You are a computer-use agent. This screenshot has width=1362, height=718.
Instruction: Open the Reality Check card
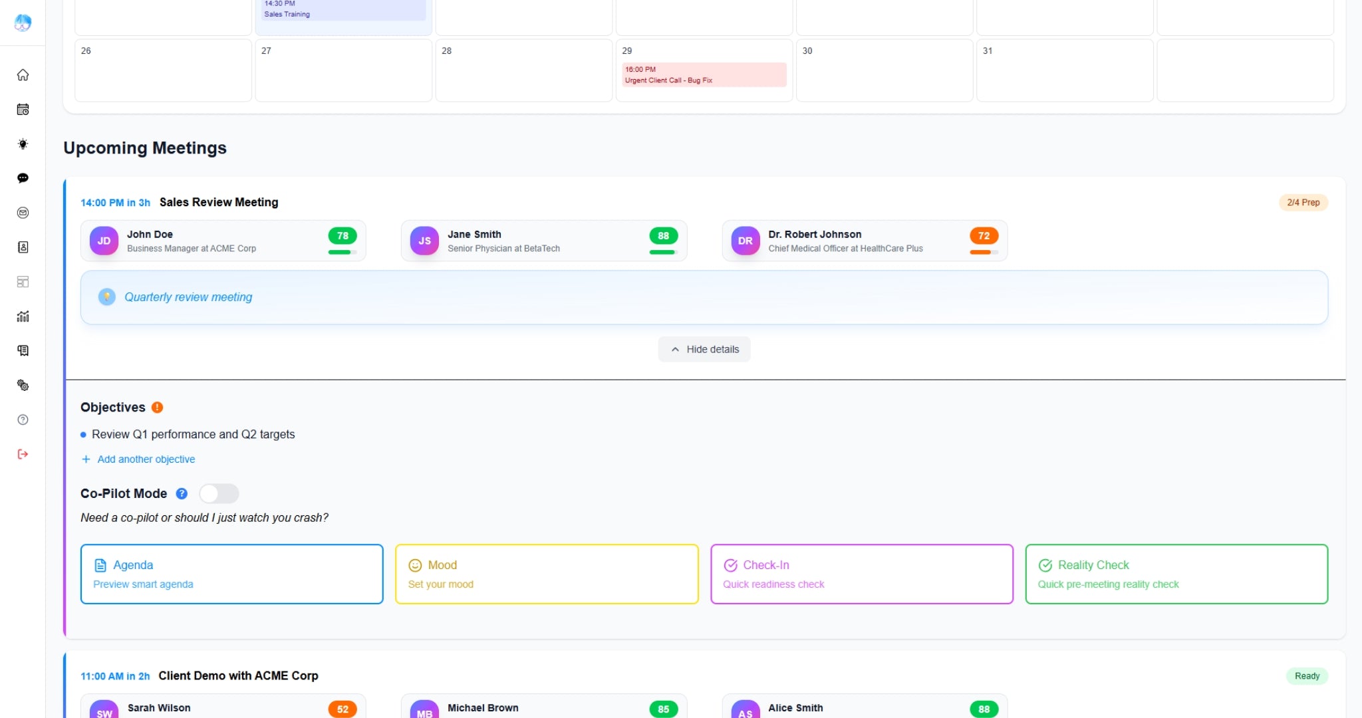pyautogui.click(x=1176, y=574)
